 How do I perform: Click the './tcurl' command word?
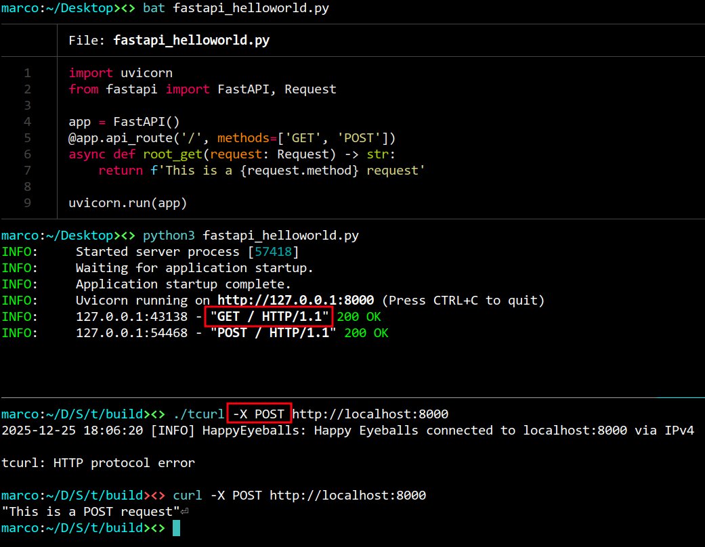tap(198, 414)
